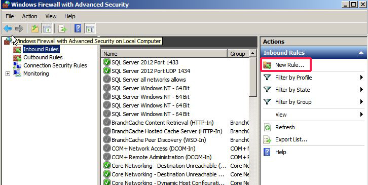368x185 pixels.
Task: Click the rules list vertical scrollbar thumb
Action: [x=252, y=77]
